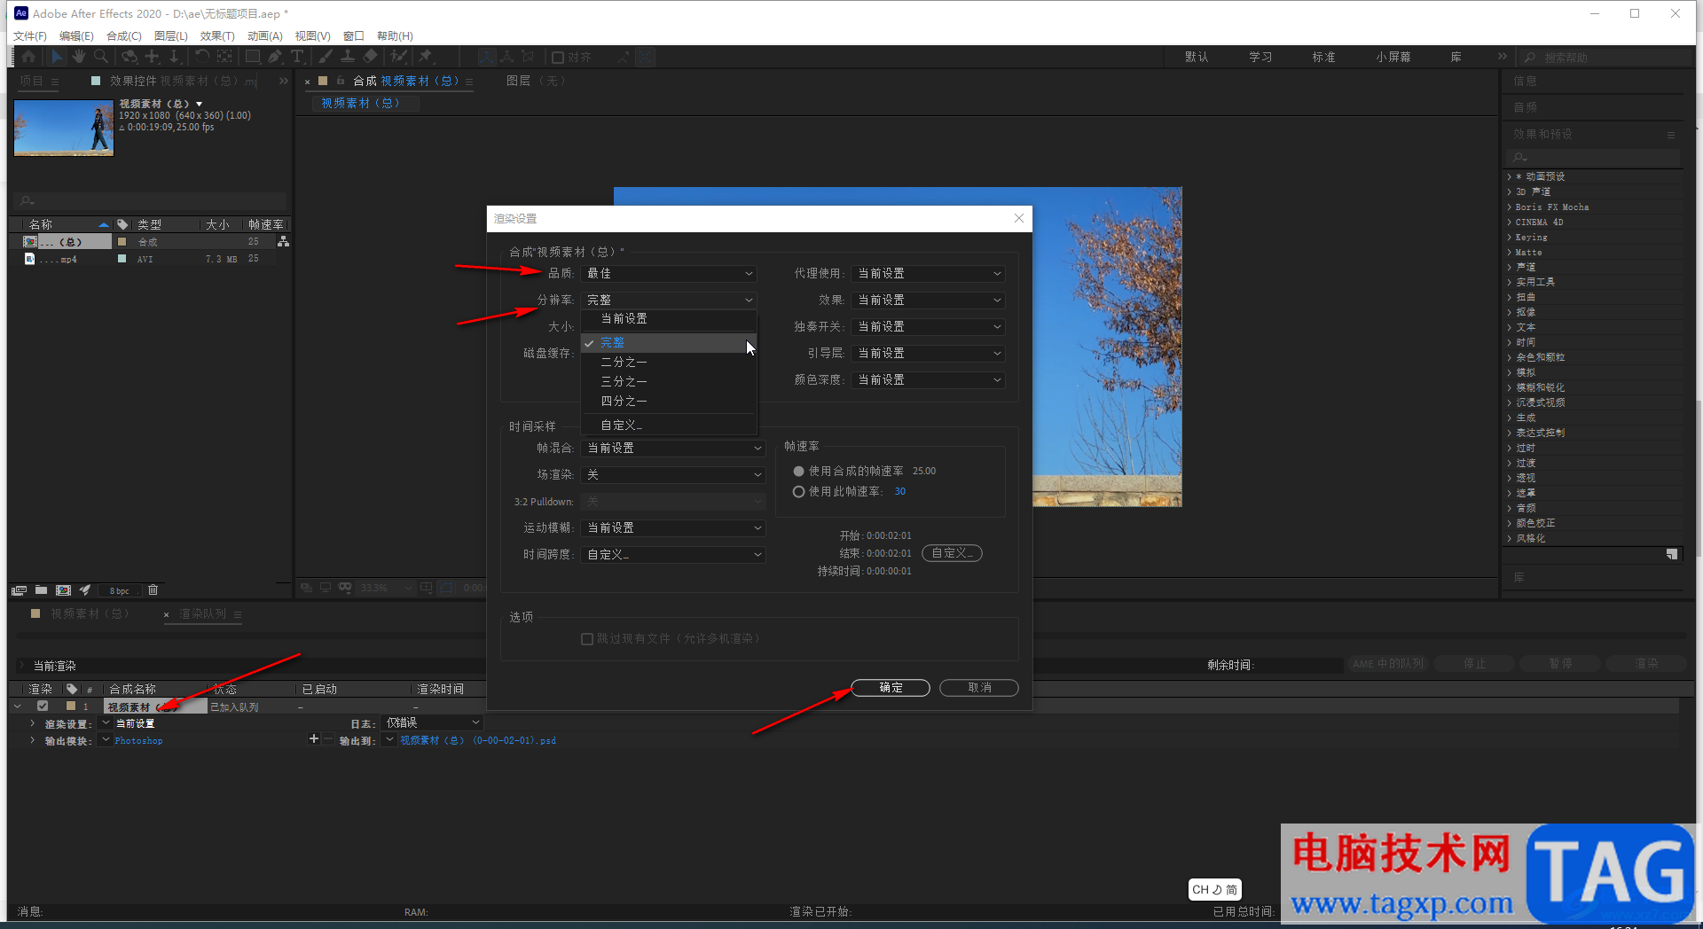The width and height of the screenshot is (1703, 929).
Task: Create a new folder in the Project panel
Action: pos(41,590)
